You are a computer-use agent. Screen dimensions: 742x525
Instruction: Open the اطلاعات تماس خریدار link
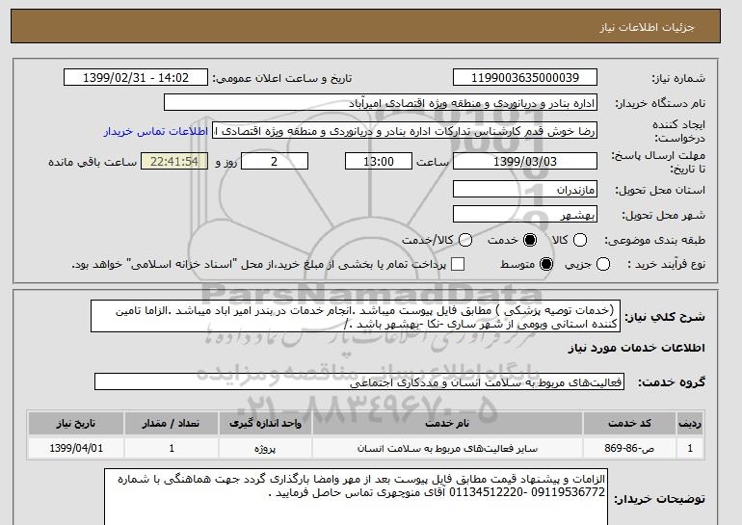156,131
